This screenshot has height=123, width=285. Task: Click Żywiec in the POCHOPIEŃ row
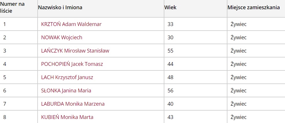(238, 64)
